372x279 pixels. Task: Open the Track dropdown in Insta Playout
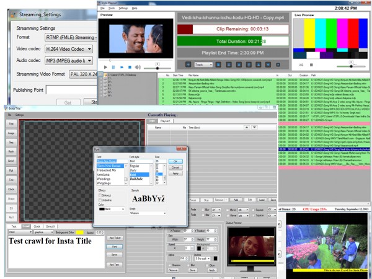[203, 64]
